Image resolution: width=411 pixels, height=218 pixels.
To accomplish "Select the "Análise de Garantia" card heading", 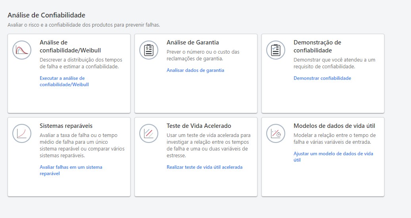I will tap(192, 42).
